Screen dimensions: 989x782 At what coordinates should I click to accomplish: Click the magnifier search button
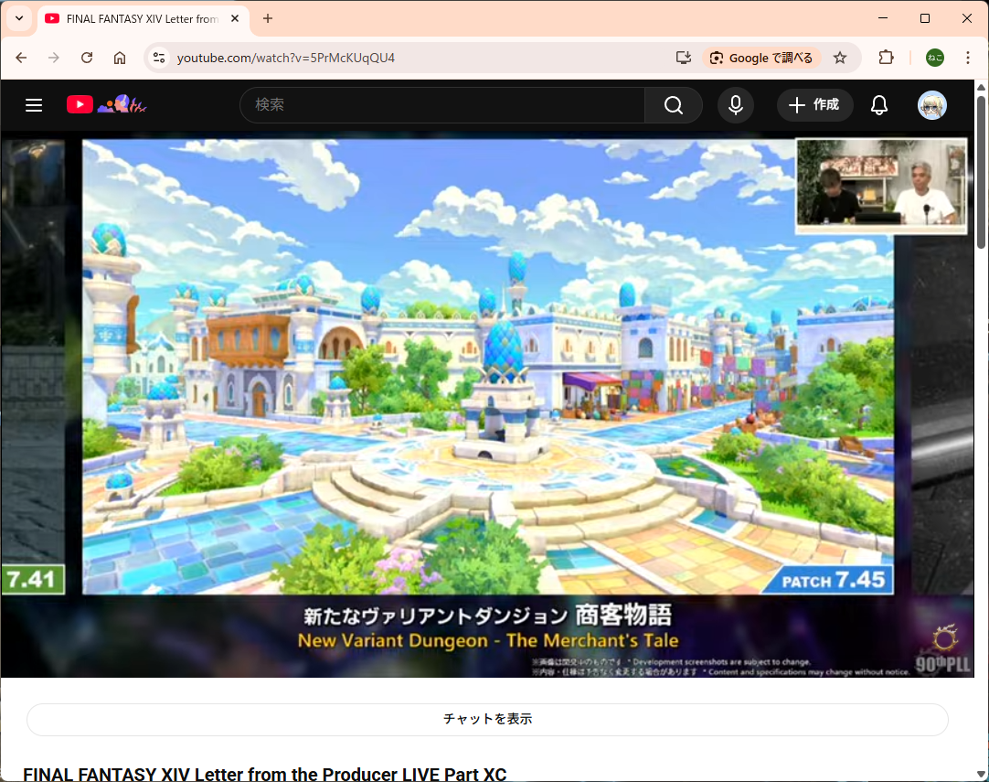(x=674, y=105)
